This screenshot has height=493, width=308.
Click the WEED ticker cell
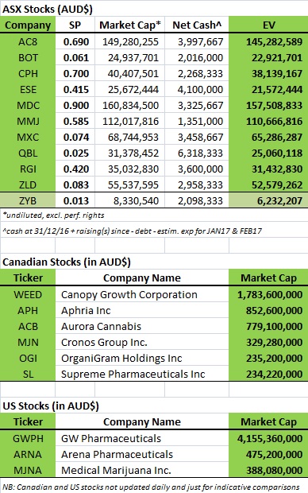coord(28,294)
